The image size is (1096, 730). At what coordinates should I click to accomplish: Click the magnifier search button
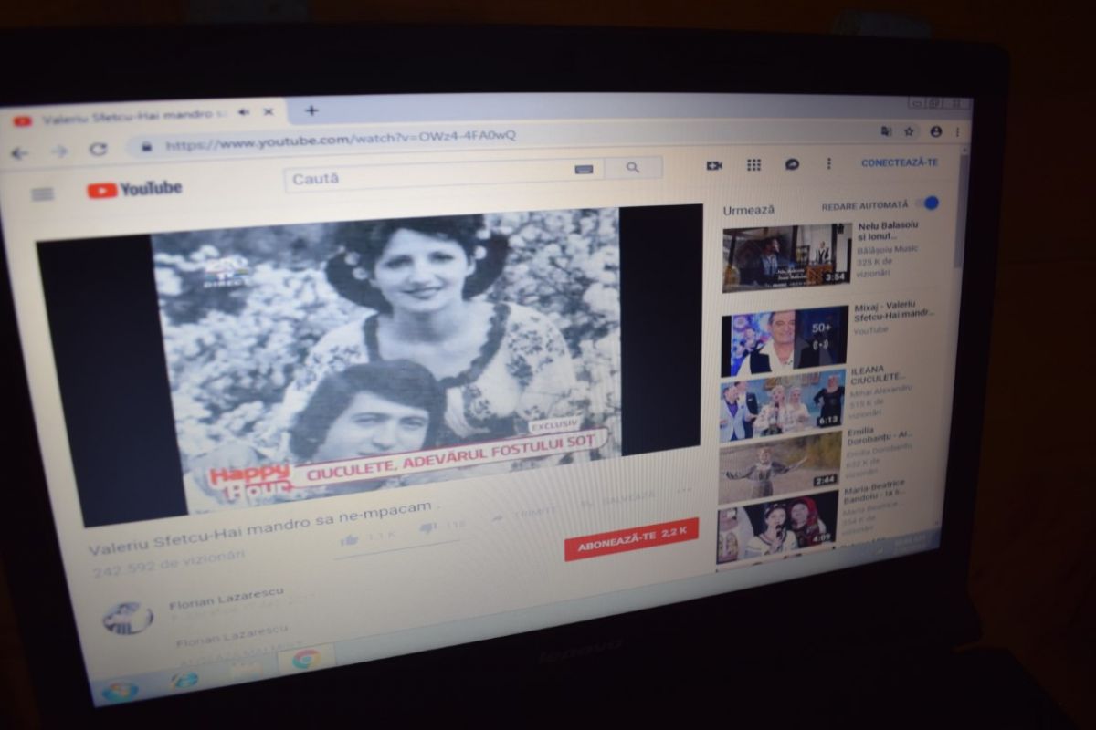632,167
